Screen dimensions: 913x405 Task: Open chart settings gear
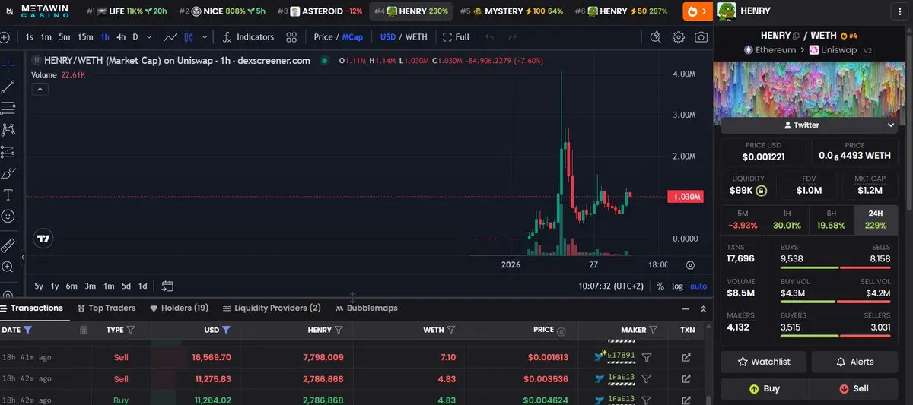[x=679, y=37]
